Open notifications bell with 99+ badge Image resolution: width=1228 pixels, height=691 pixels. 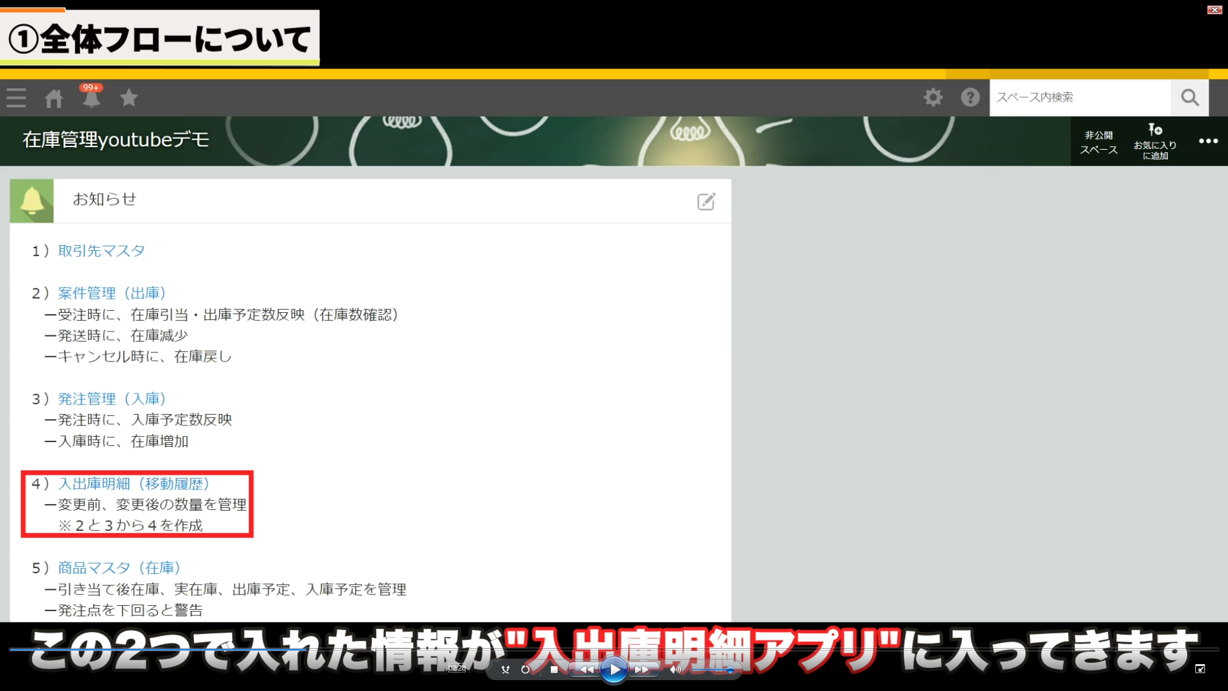pyautogui.click(x=91, y=98)
